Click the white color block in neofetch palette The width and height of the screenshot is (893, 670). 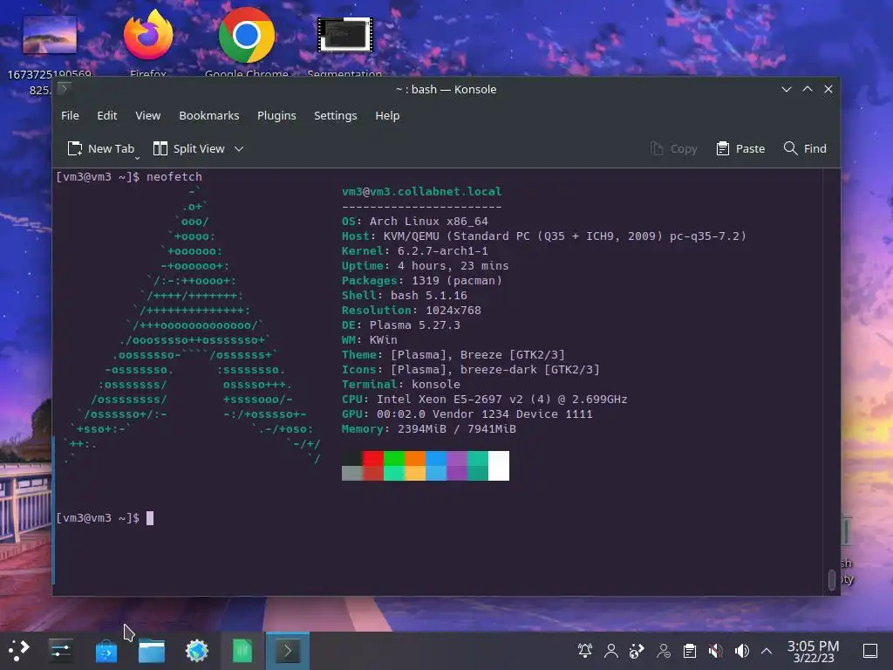point(499,466)
